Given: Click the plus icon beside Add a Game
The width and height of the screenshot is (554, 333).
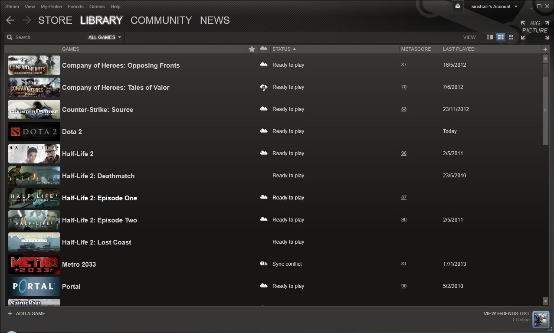Looking at the screenshot, I should (10, 313).
